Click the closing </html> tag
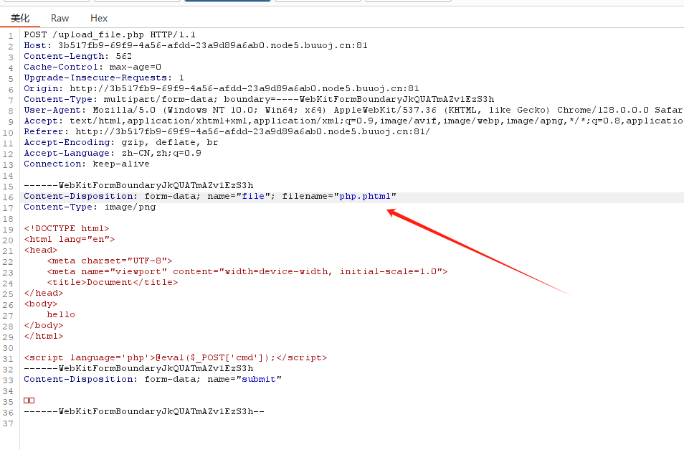Screen dimensions: 684x450 coord(44,336)
